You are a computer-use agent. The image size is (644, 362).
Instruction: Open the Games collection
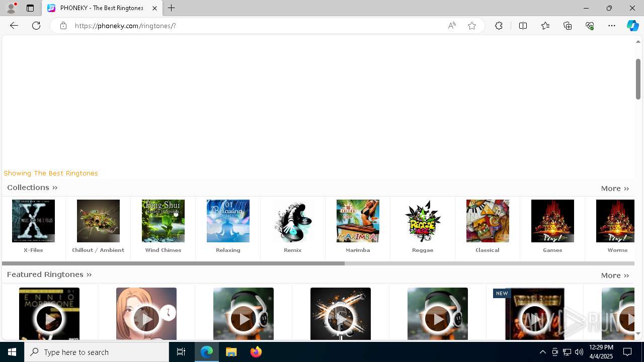click(552, 221)
